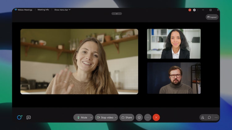
Task: Stop video camera
Action: 105,117
